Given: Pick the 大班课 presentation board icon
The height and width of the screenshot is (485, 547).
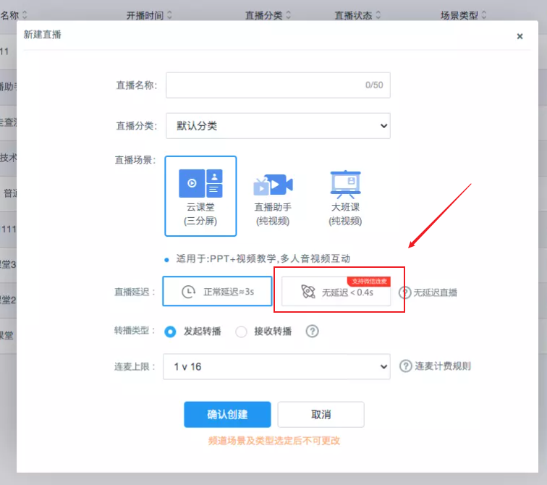Looking at the screenshot, I should (345, 184).
